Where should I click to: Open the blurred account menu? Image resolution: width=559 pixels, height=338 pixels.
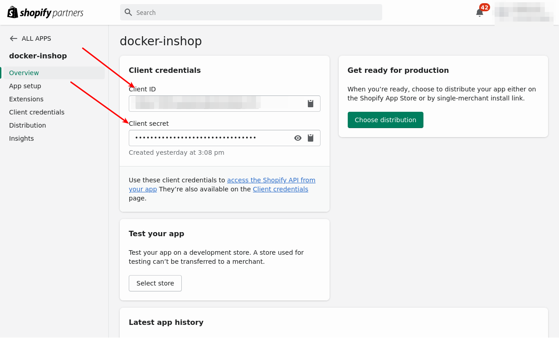click(524, 13)
